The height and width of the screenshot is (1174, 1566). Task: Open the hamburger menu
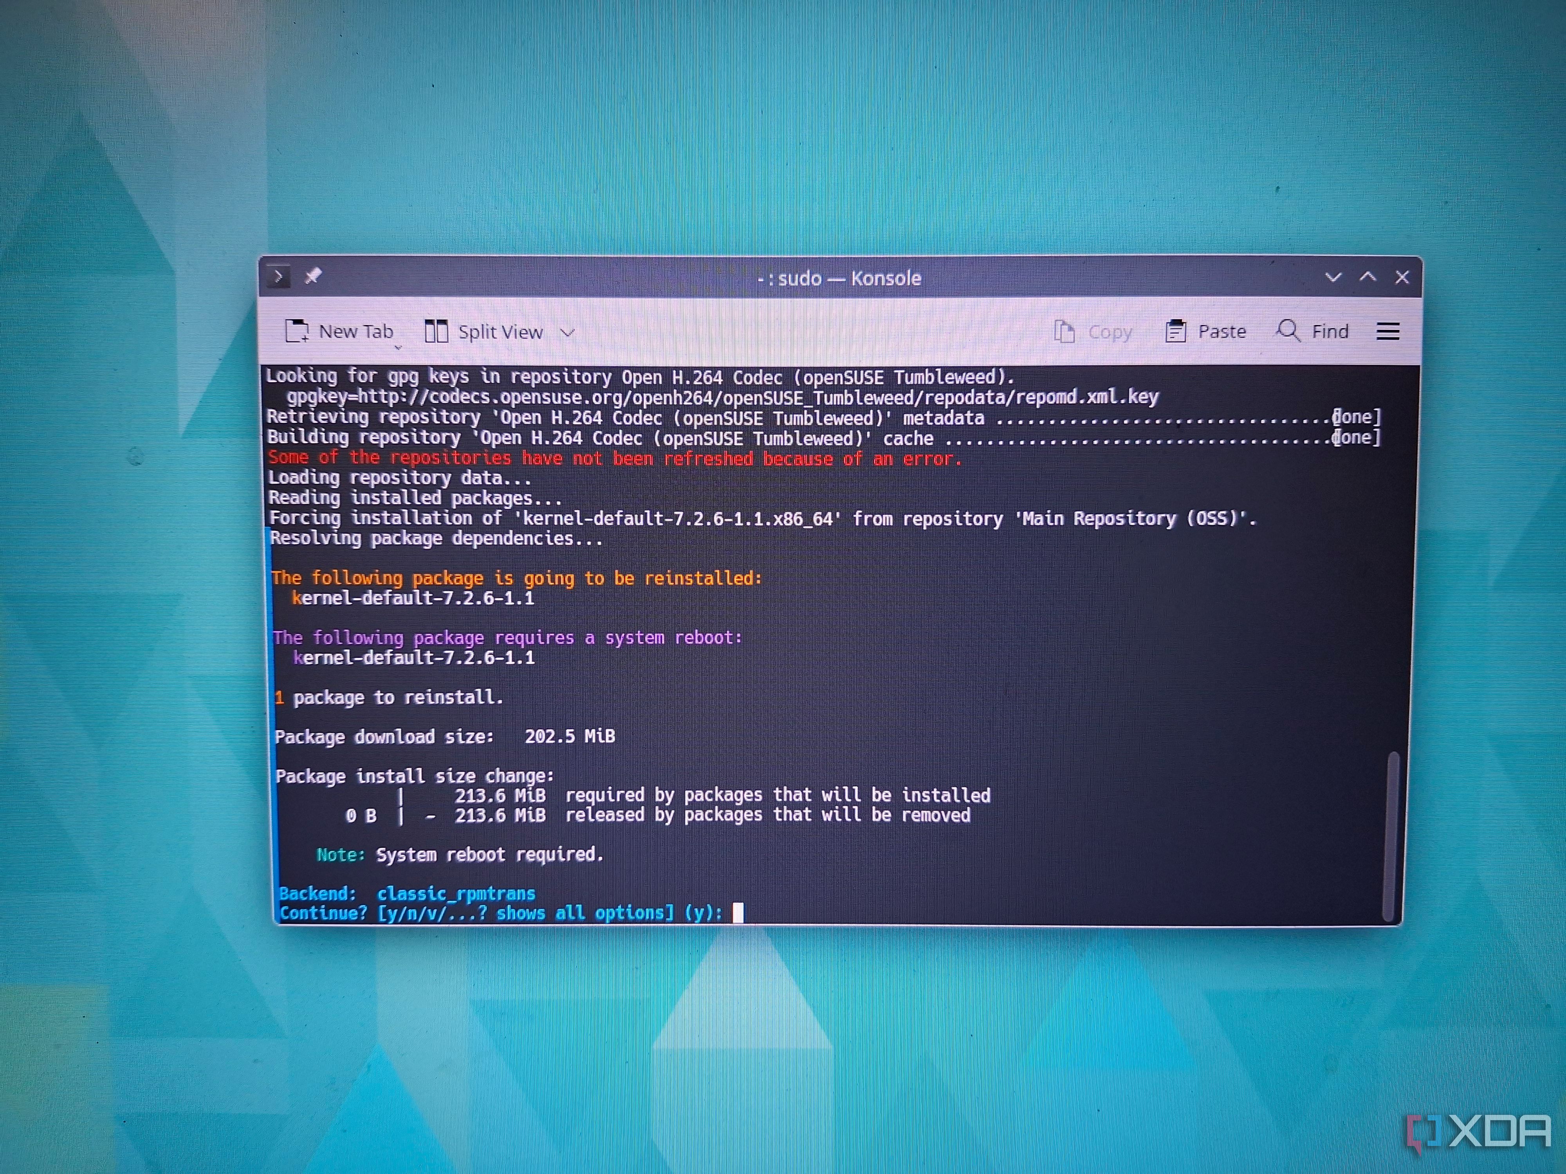tap(1387, 331)
